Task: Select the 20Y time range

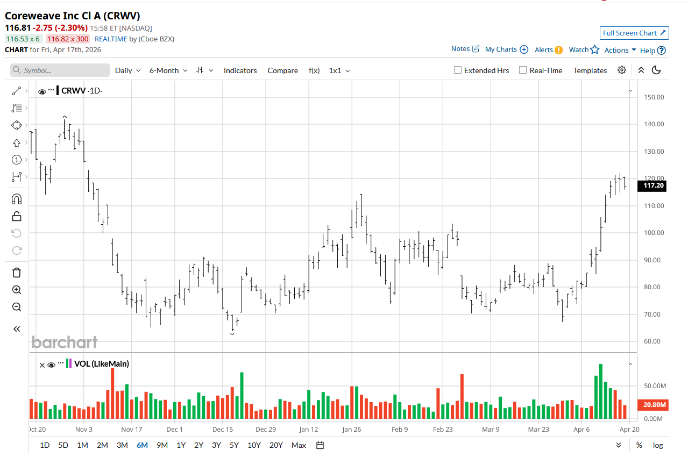Action: (x=276, y=445)
